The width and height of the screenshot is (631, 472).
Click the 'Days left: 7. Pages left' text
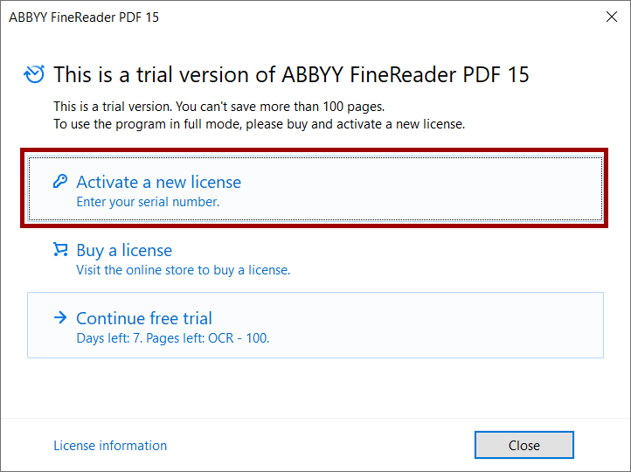point(173,338)
